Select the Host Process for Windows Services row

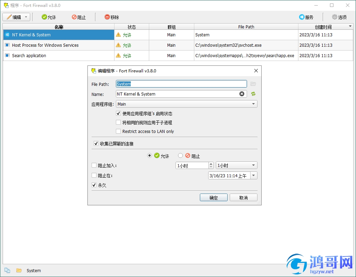point(178,45)
